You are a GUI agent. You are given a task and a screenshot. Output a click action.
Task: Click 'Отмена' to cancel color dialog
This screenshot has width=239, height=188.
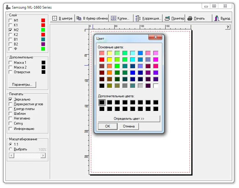(129, 126)
